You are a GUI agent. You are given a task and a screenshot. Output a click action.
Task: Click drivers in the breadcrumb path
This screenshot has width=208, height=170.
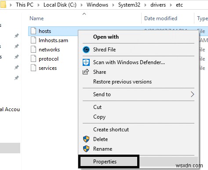[x=158, y=5]
